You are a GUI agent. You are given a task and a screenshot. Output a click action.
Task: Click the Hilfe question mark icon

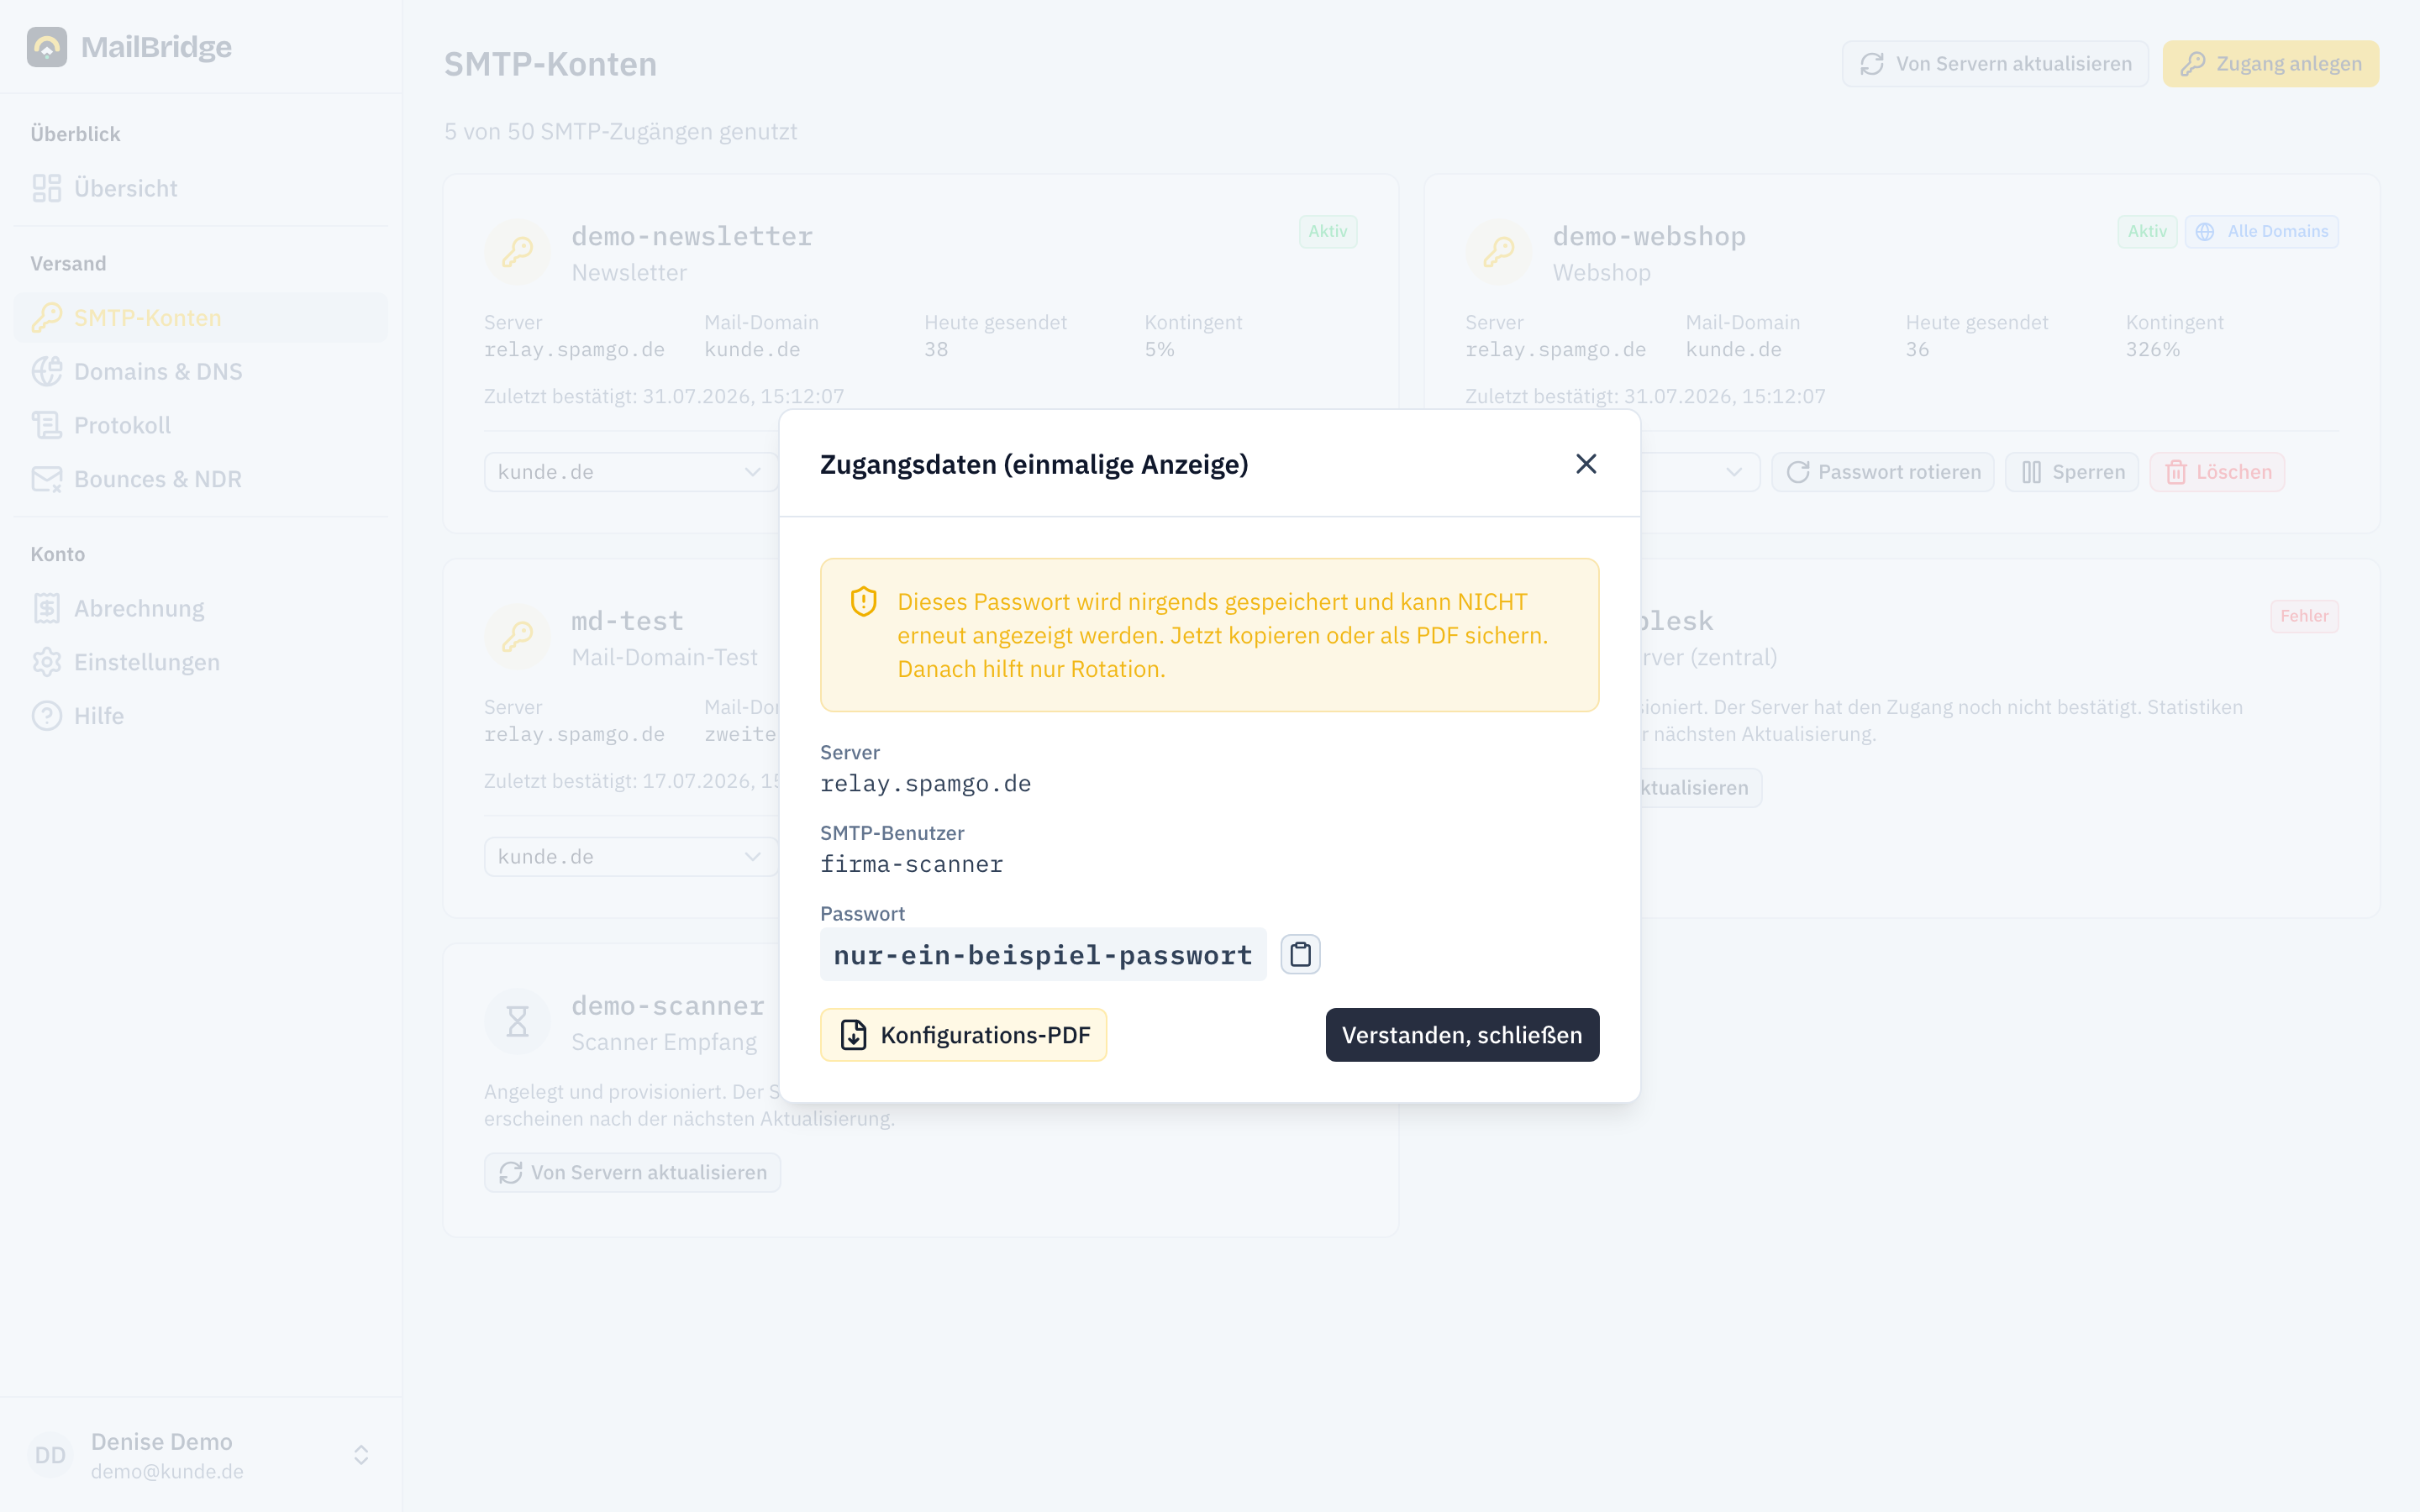(x=47, y=716)
